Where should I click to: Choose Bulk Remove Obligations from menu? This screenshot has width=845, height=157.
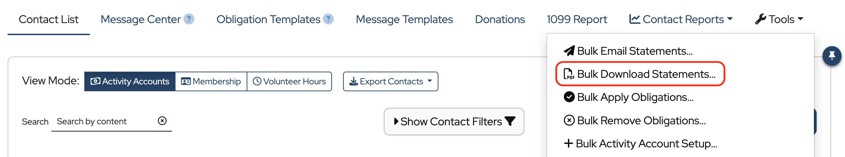641,121
